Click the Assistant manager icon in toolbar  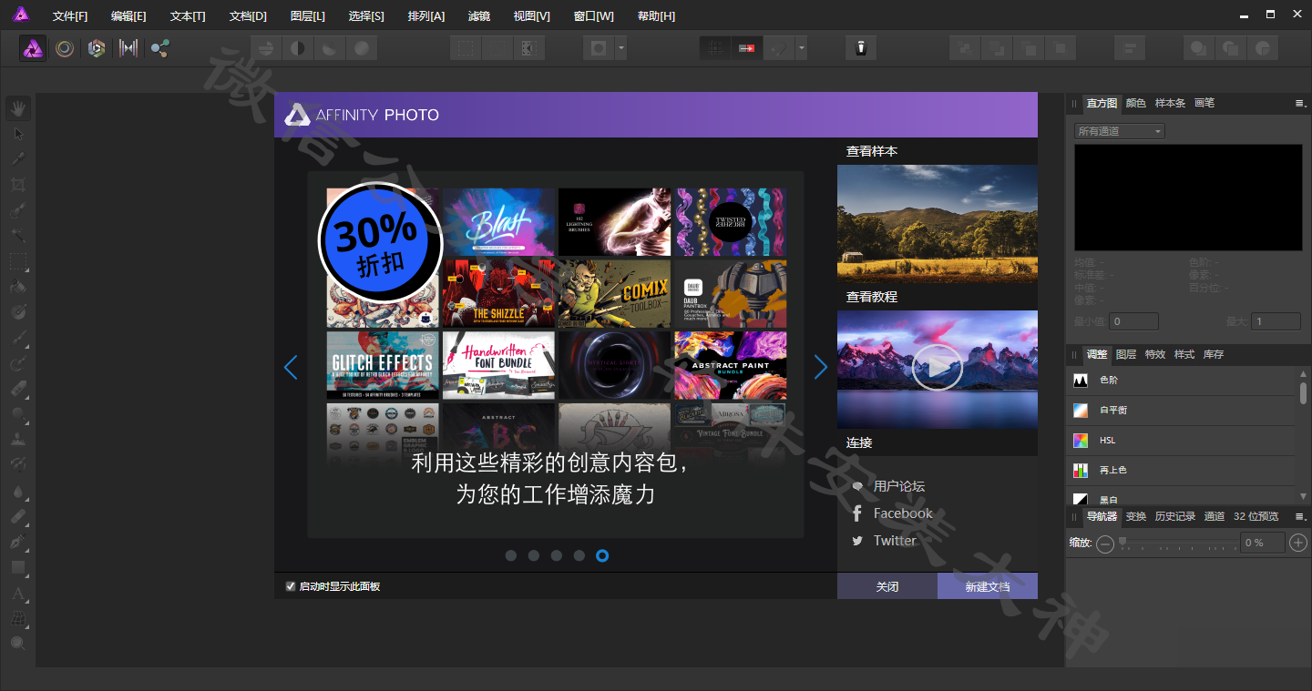pos(861,48)
